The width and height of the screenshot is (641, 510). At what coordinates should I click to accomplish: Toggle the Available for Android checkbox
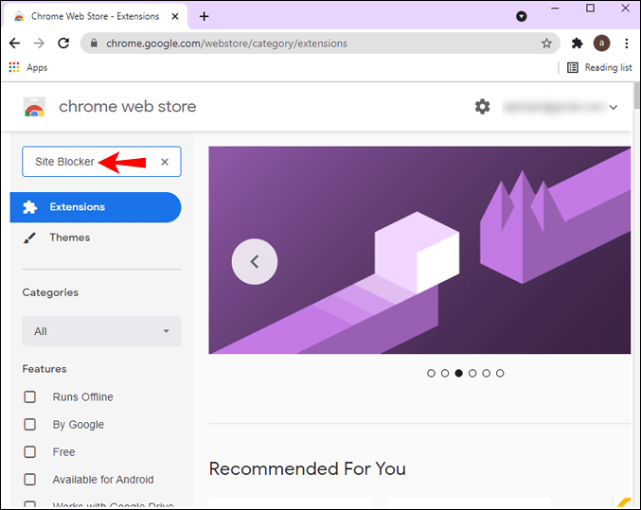[x=30, y=480]
